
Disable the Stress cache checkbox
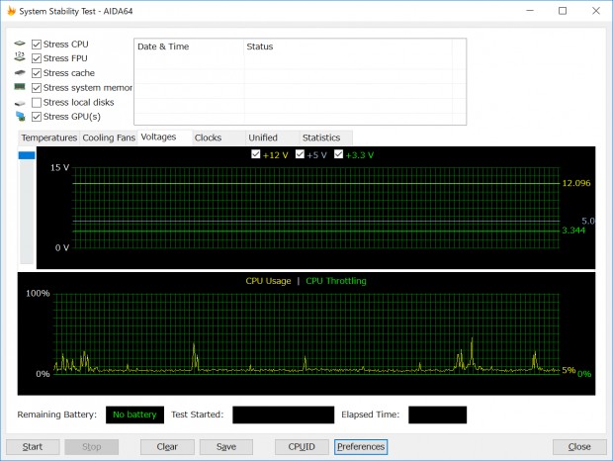click(37, 73)
